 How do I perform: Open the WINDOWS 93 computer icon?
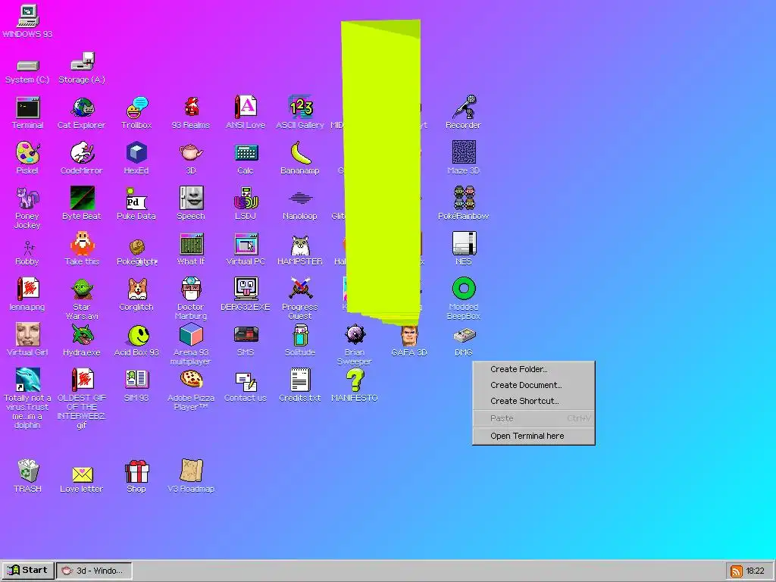[28, 17]
